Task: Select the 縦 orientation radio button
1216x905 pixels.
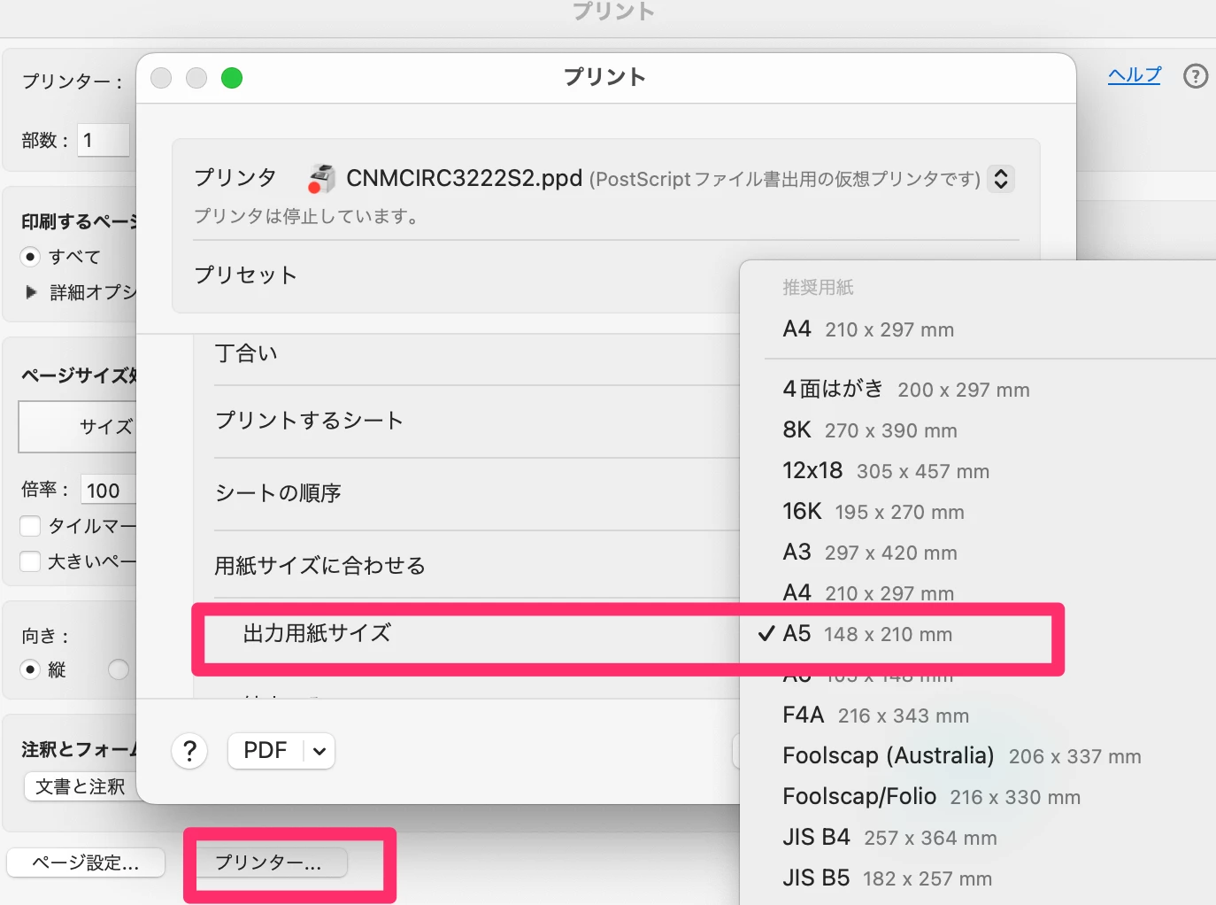Action: [30, 669]
